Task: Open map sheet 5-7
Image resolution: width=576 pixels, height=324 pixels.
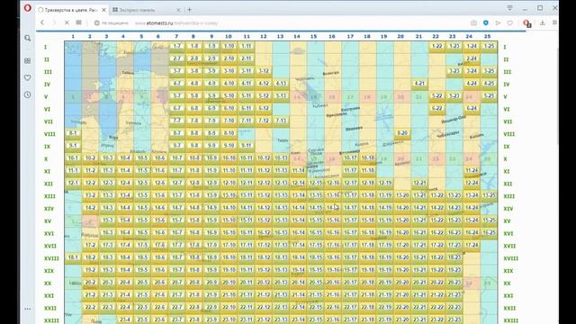Action: pos(177,96)
